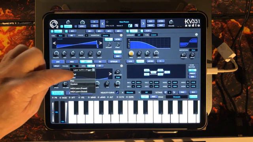Toggle the PB modulation source diamond

coord(53,98)
